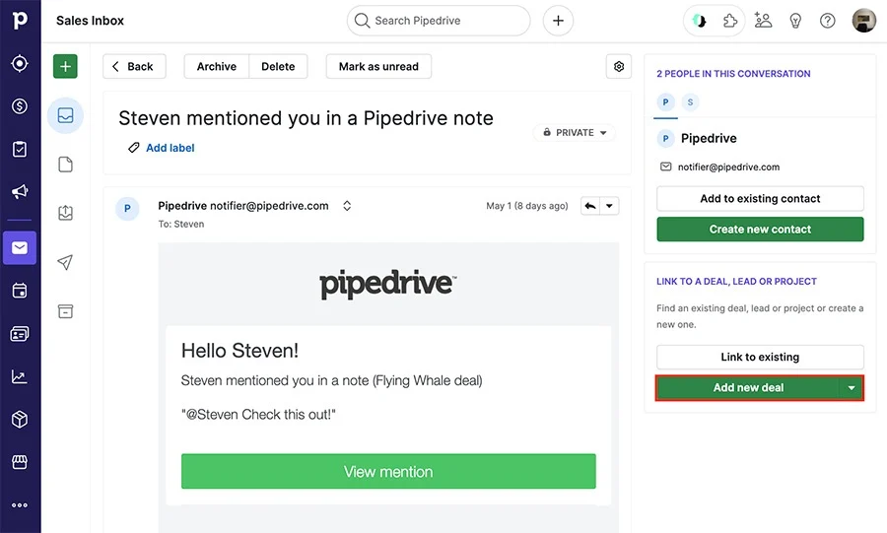Open the PRIVATE visibility dropdown
The height and width of the screenshot is (533, 887).
(x=575, y=132)
